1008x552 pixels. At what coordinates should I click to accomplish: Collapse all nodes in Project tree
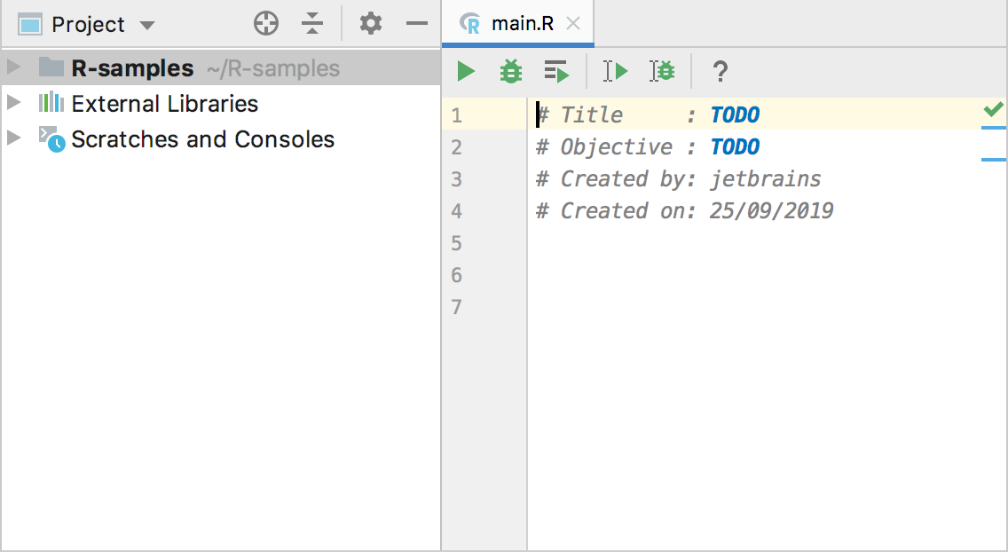(x=312, y=23)
